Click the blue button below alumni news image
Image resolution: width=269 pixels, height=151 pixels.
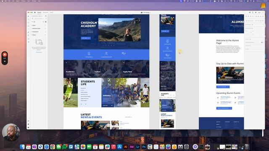[x=223, y=87]
